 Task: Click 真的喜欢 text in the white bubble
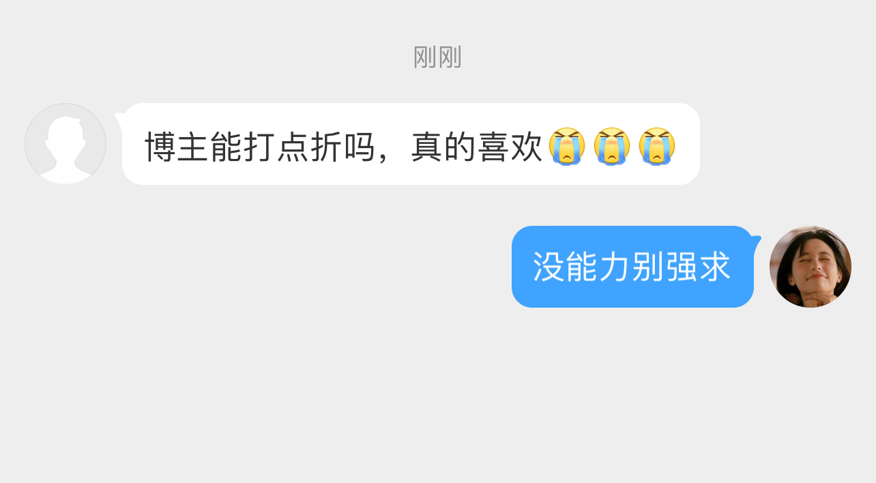477,147
